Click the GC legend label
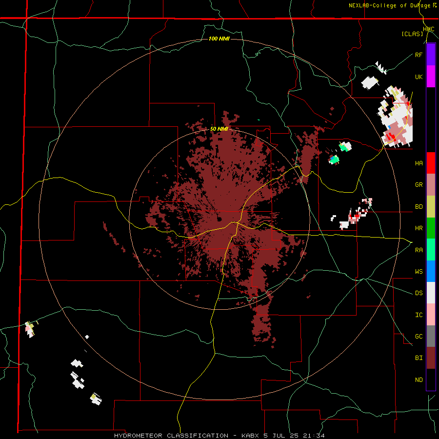Viewport: 439px width, 439px height. tap(419, 337)
